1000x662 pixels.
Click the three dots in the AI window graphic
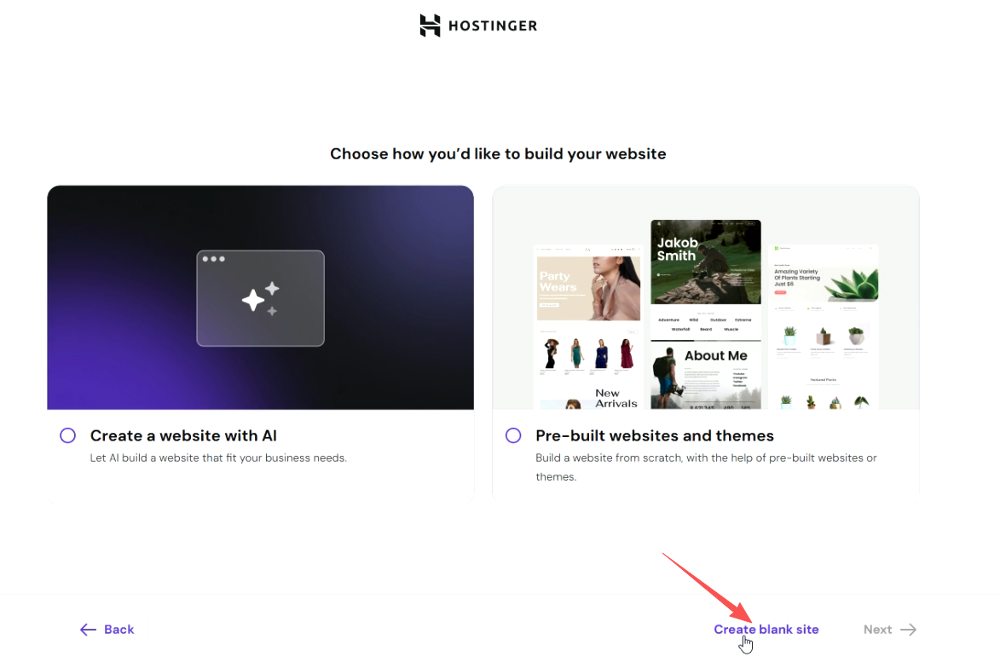click(214, 259)
